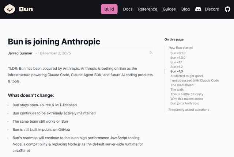Image resolution: width=234 pixels, height=157 pixels.
Task: Open the Guides navigation link
Action: 169,9
